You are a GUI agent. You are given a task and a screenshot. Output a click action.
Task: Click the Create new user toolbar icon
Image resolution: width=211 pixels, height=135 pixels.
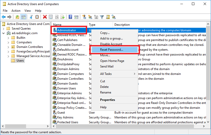point(84,17)
